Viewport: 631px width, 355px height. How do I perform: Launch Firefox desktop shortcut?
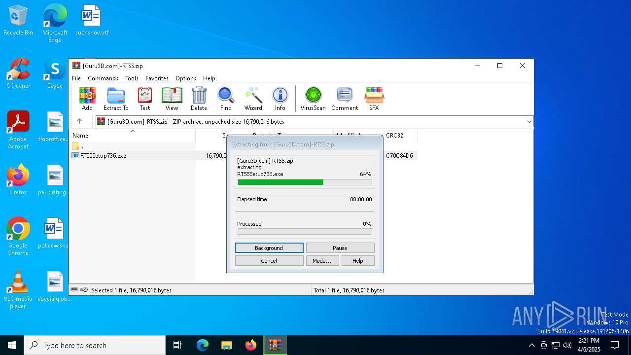[18, 180]
